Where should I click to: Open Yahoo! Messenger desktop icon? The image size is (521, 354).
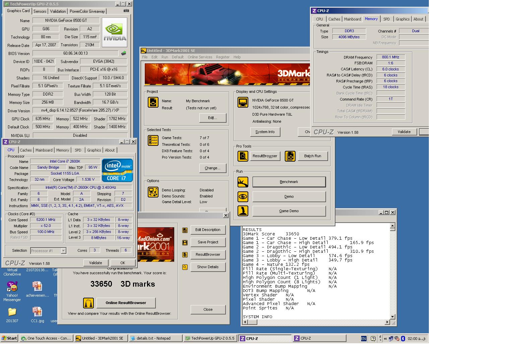[12, 291]
